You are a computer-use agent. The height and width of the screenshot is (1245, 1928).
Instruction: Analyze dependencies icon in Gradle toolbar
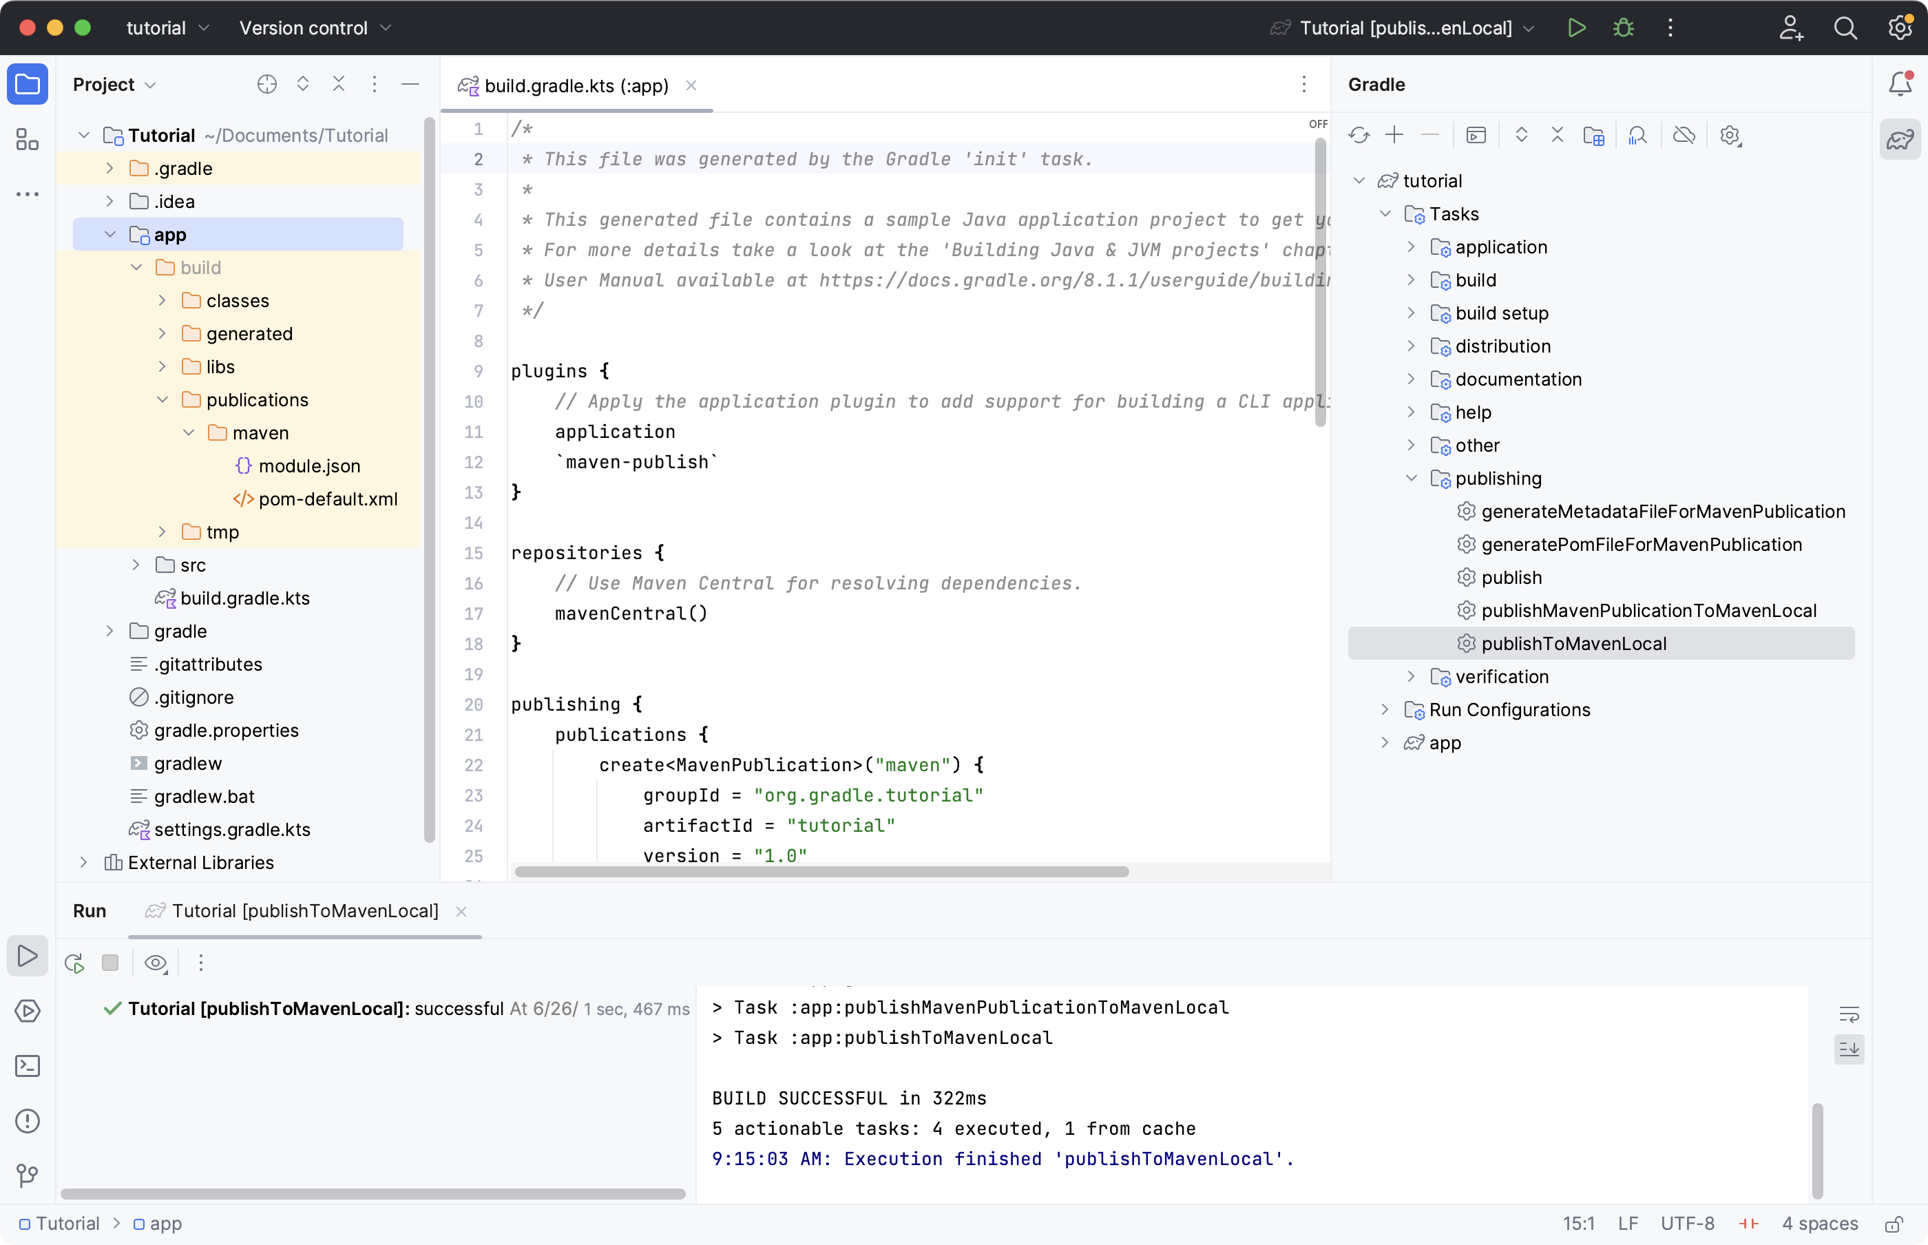pos(1638,135)
